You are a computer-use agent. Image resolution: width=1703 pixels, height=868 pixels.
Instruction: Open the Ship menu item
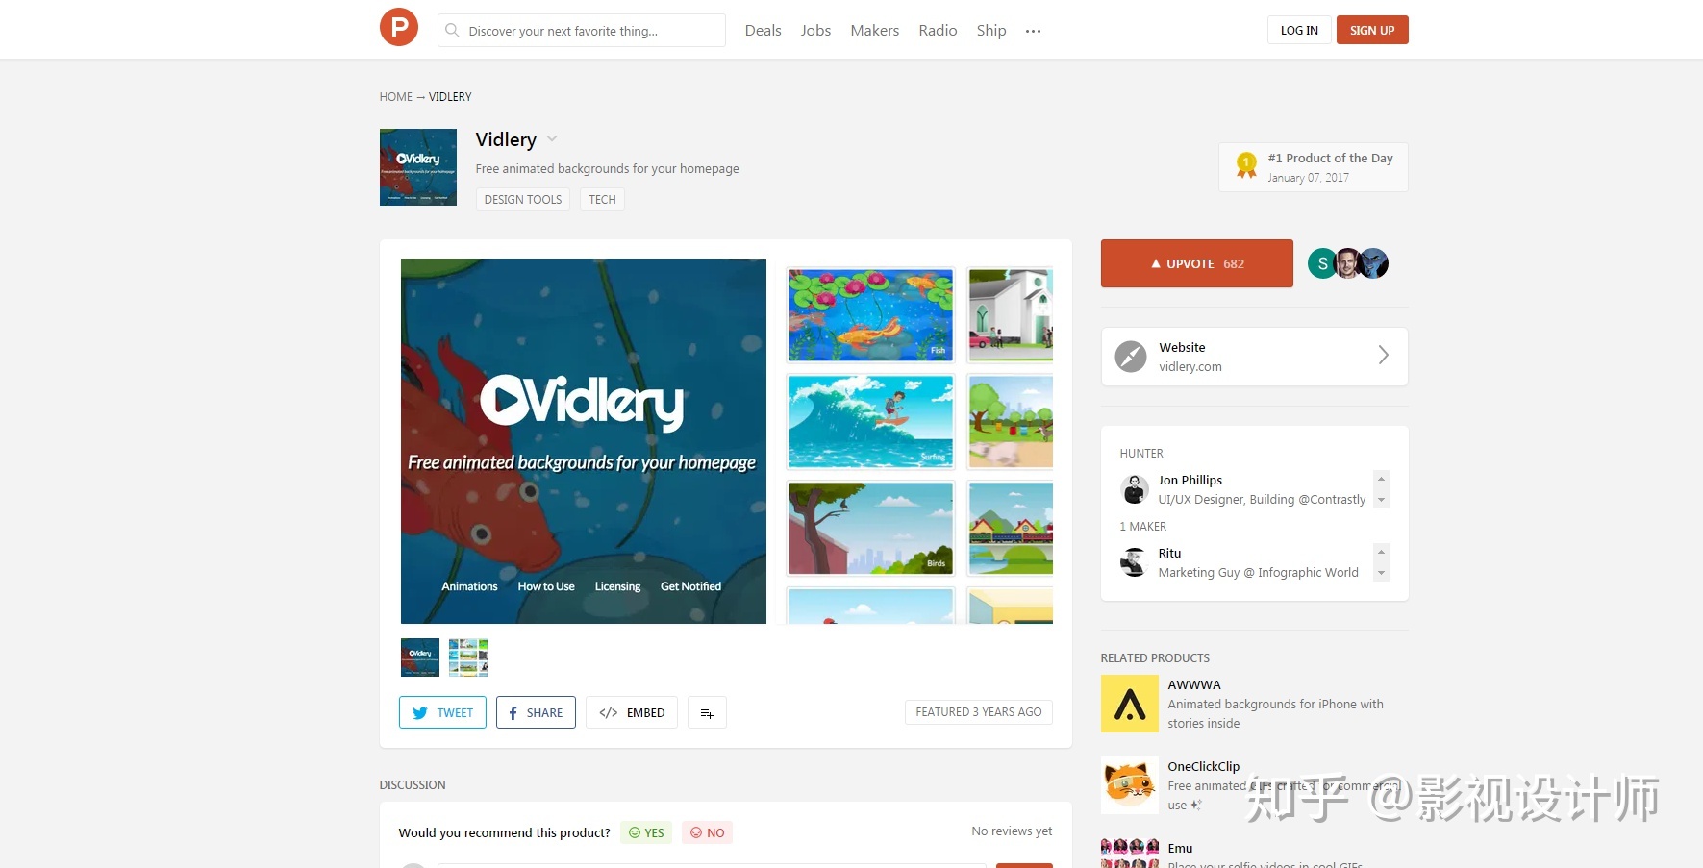[x=991, y=31]
